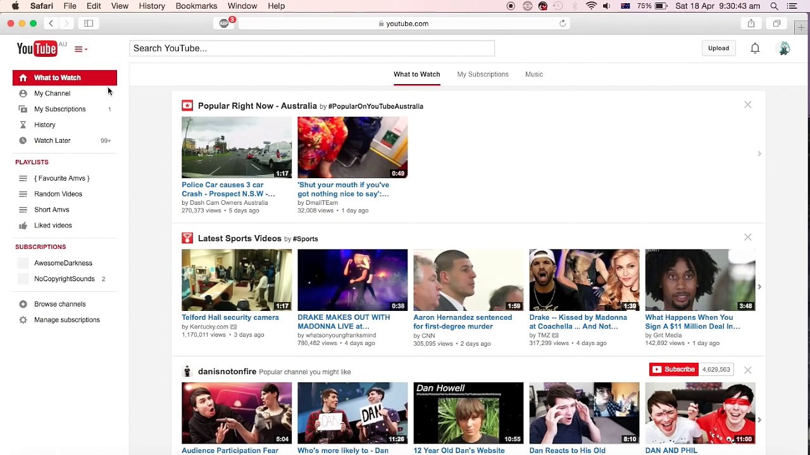This screenshot has height=455, width=810.
Task: Show more Latest Sports Videos with arrow
Action: [x=759, y=287]
